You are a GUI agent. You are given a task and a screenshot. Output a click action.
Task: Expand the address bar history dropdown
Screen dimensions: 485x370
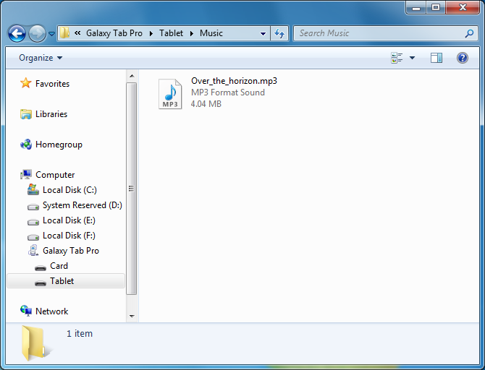coord(263,33)
